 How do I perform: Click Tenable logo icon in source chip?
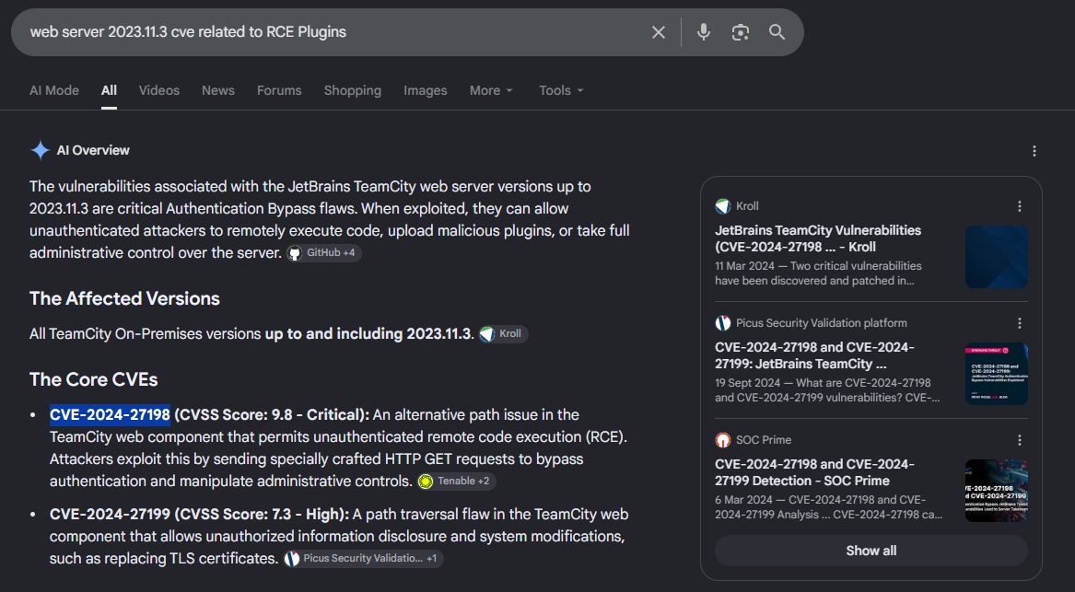coord(426,482)
